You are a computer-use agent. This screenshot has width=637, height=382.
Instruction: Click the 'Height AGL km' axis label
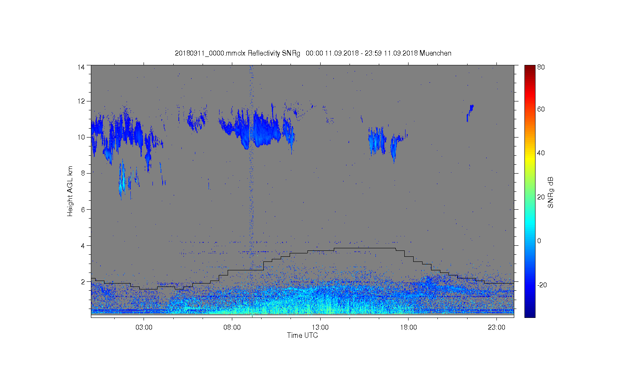[70, 191]
